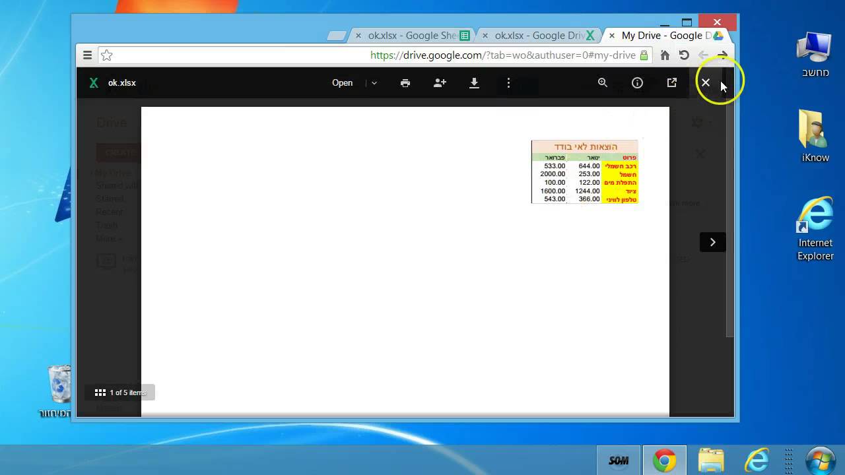Screen dimensions: 845x475
Task: Open a new browser tab
Action: coord(336,36)
